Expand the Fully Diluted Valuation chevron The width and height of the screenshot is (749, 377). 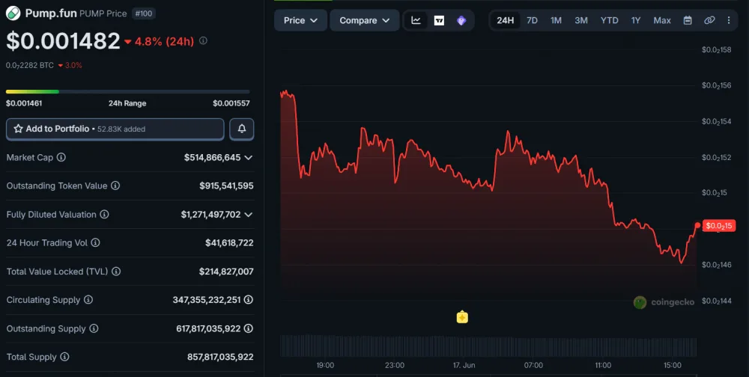(249, 215)
